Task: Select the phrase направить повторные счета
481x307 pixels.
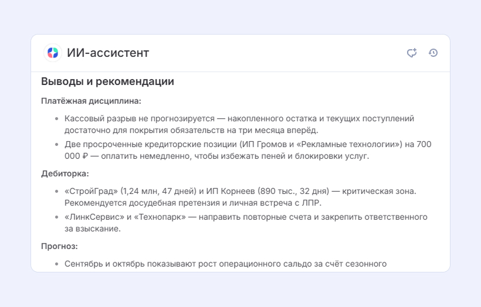Action: click(x=252, y=217)
